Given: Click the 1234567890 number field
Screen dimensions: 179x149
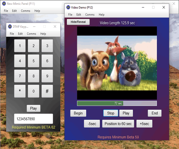Looking at the screenshot, I should 33,119.
